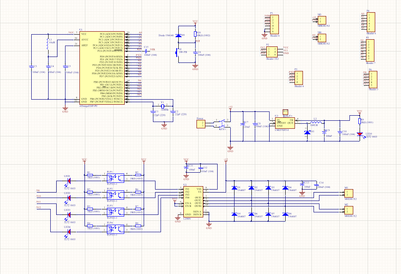Viewport: 401px width, 274px height.
Task: Select capacitor C14 100nF
Action: tap(316, 184)
